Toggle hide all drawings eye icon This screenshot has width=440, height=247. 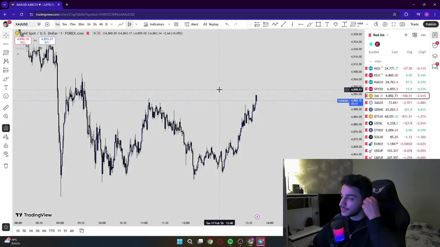click(x=6, y=154)
